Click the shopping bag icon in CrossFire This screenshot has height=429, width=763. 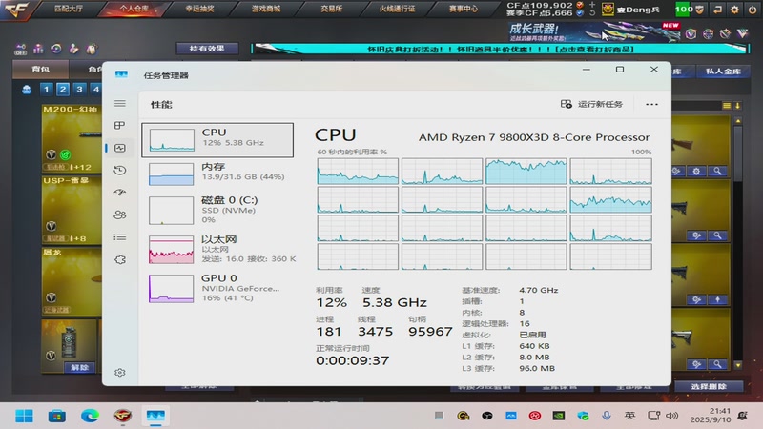click(91, 49)
